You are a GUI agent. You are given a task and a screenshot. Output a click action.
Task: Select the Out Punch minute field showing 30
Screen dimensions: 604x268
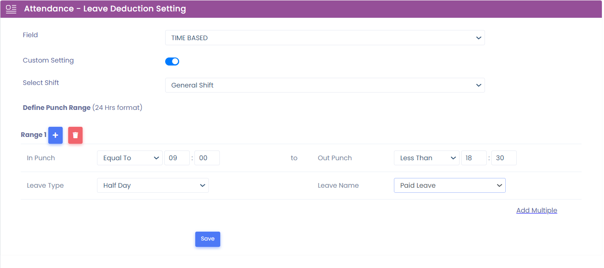point(504,158)
